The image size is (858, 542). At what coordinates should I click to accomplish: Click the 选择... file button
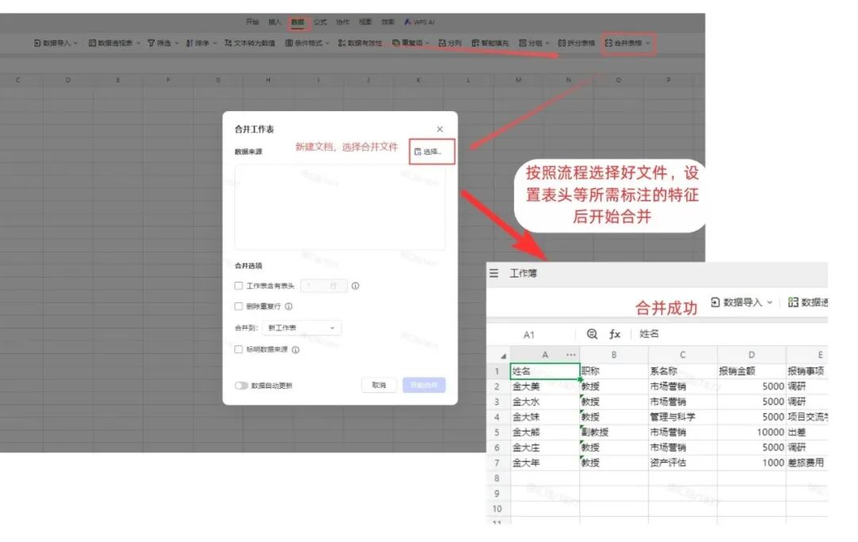point(431,152)
